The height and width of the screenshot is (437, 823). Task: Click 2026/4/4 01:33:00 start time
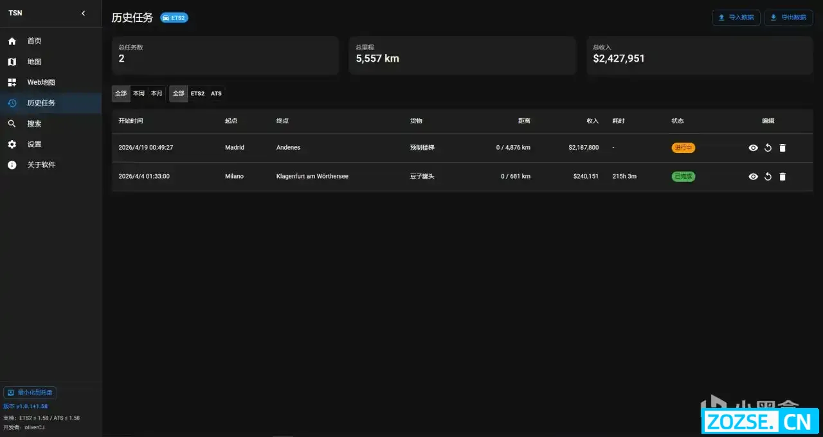pyautogui.click(x=144, y=176)
